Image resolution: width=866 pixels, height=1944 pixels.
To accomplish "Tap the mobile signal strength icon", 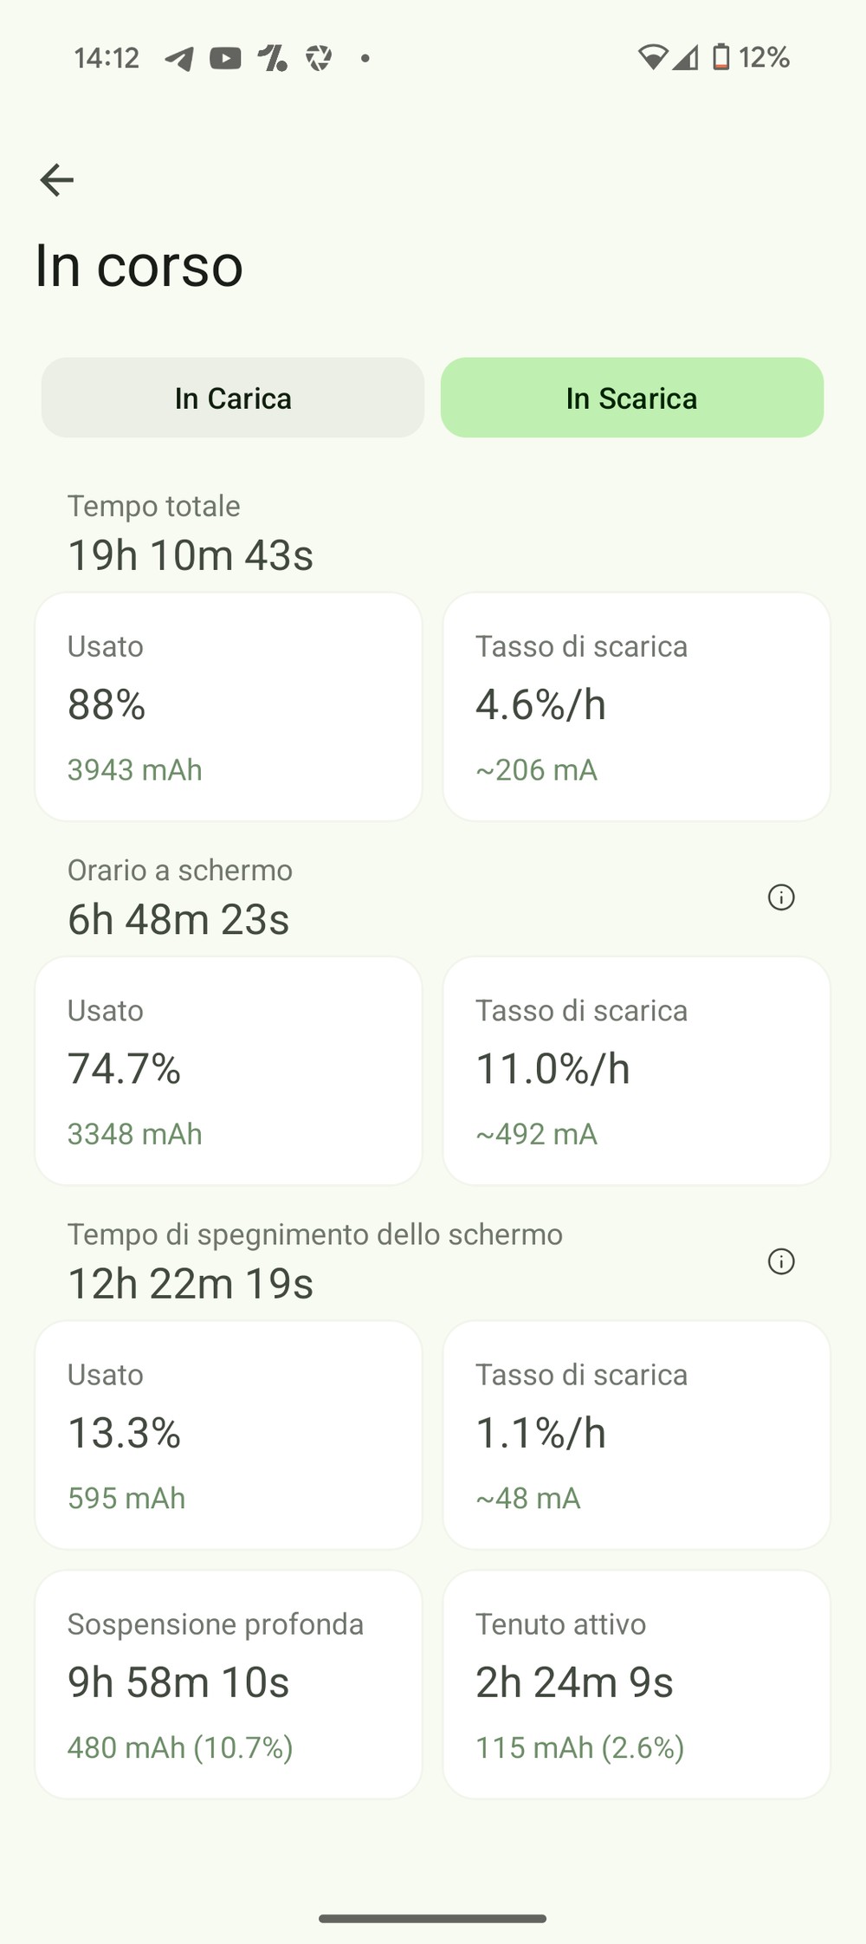I will 686,57.
